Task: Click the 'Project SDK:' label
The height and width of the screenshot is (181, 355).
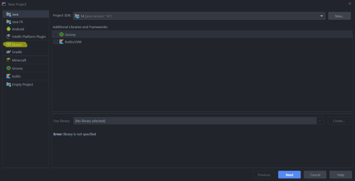Action: tap(62, 15)
